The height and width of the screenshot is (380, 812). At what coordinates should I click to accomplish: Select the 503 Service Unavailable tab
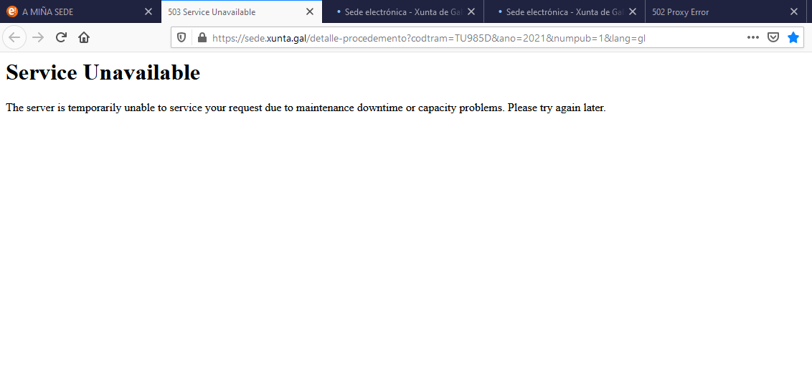230,12
